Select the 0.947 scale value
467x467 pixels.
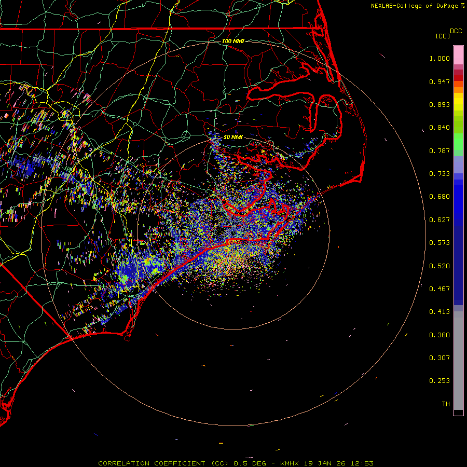(x=439, y=81)
